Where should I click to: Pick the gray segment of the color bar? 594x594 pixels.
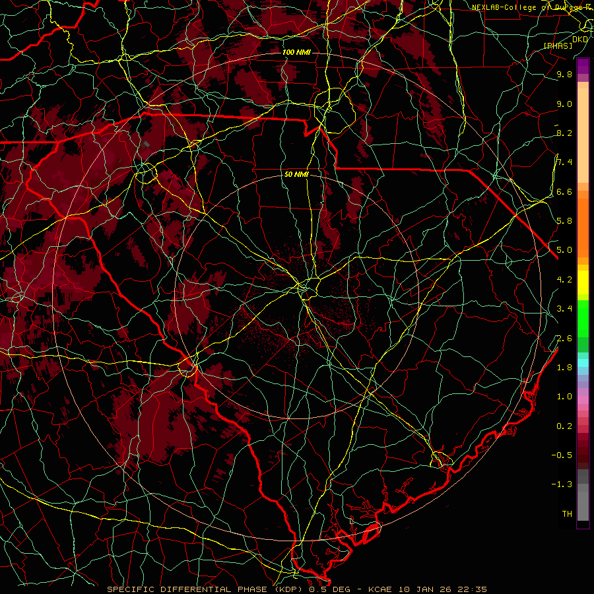pos(583,496)
